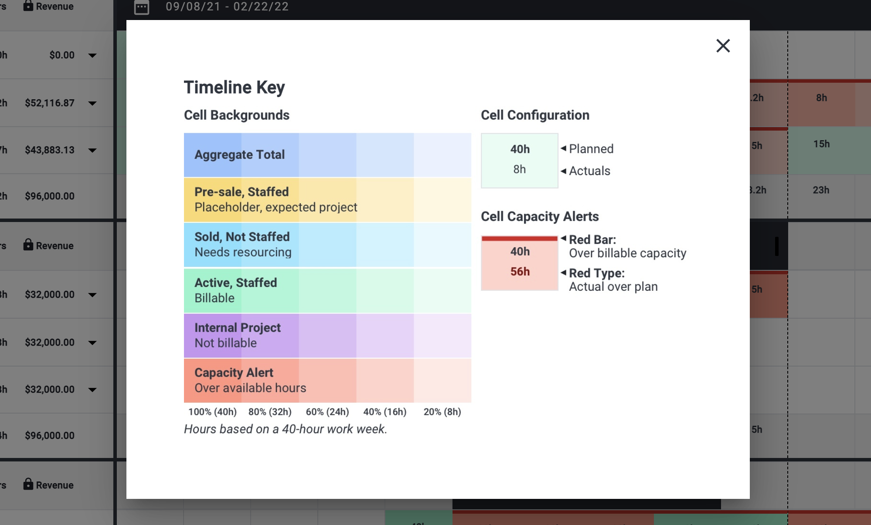Expand the $43,883.13 row dropdown arrow
Screen dimensions: 871x525
(92, 150)
